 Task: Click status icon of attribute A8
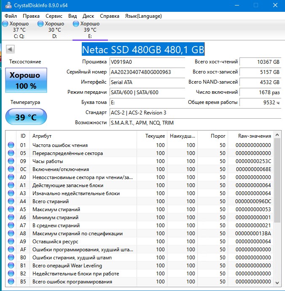[11, 233]
